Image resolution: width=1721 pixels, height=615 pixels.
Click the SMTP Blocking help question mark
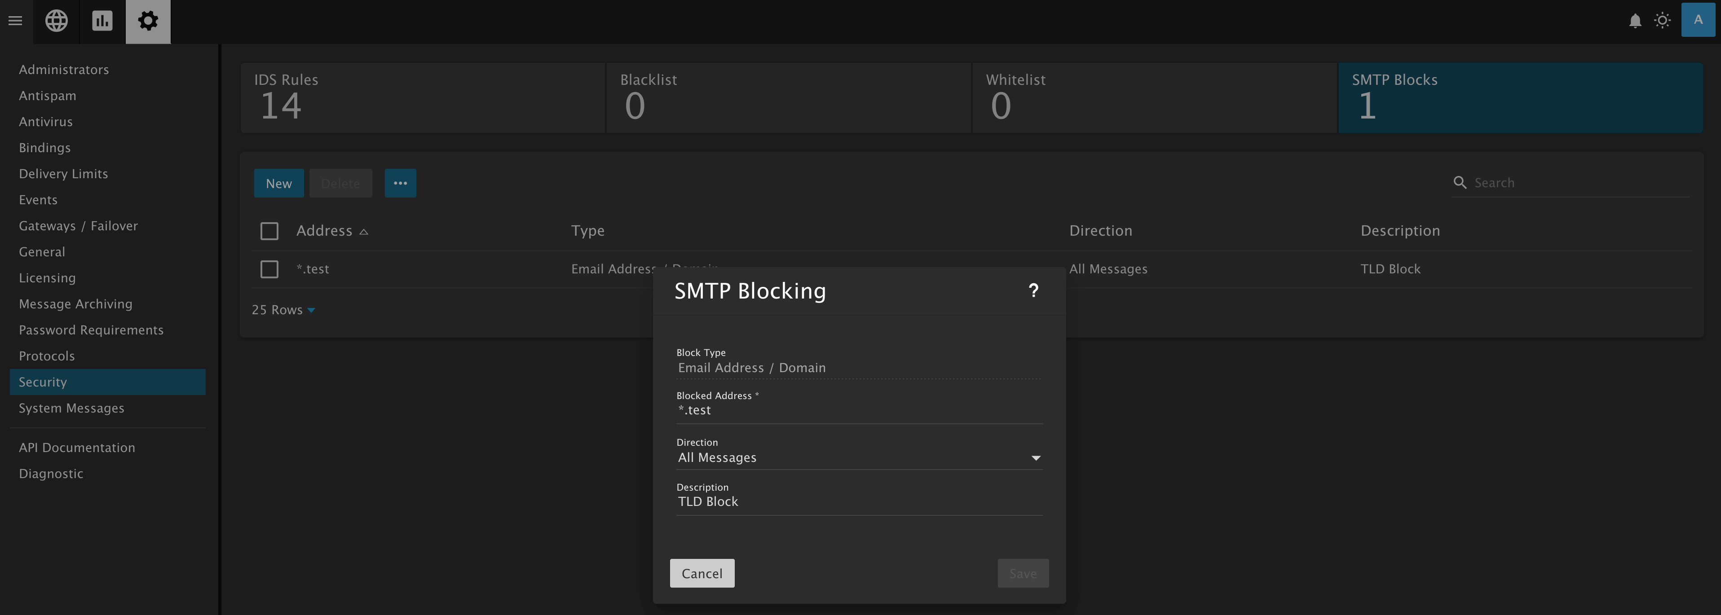pyautogui.click(x=1033, y=290)
